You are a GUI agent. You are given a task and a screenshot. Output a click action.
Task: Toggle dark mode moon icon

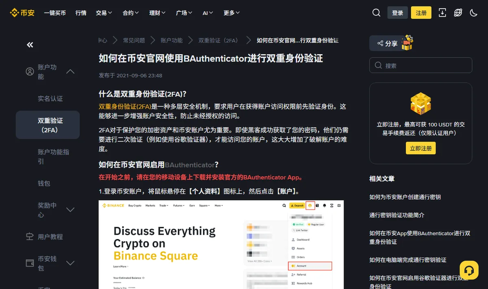473,13
